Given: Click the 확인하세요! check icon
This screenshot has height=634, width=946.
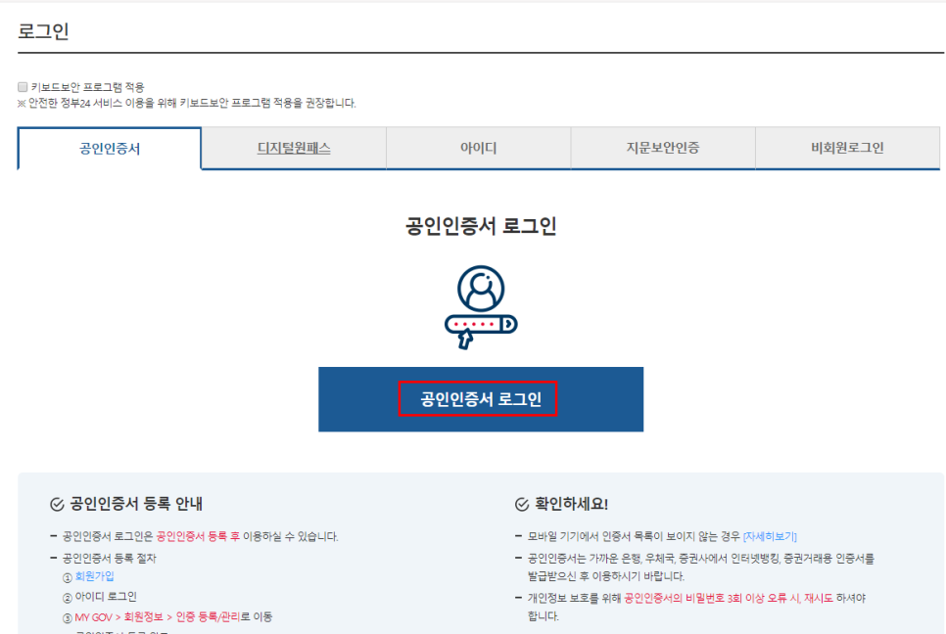Looking at the screenshot, I should pos(522,505).
